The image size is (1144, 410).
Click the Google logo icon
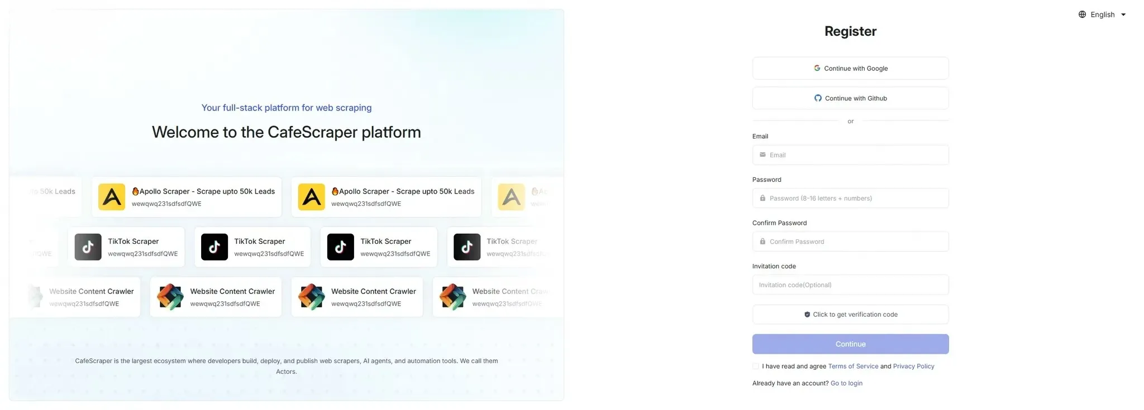pos(817,68)
